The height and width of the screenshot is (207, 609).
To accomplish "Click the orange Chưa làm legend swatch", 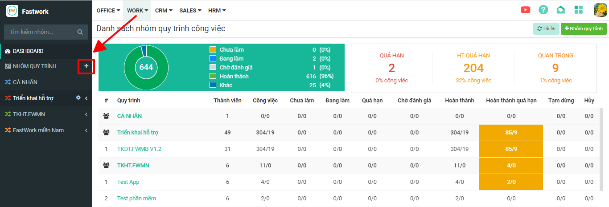I will pos(213,50).
